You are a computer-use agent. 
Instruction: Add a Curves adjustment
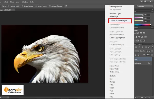[x=138, y=33]
